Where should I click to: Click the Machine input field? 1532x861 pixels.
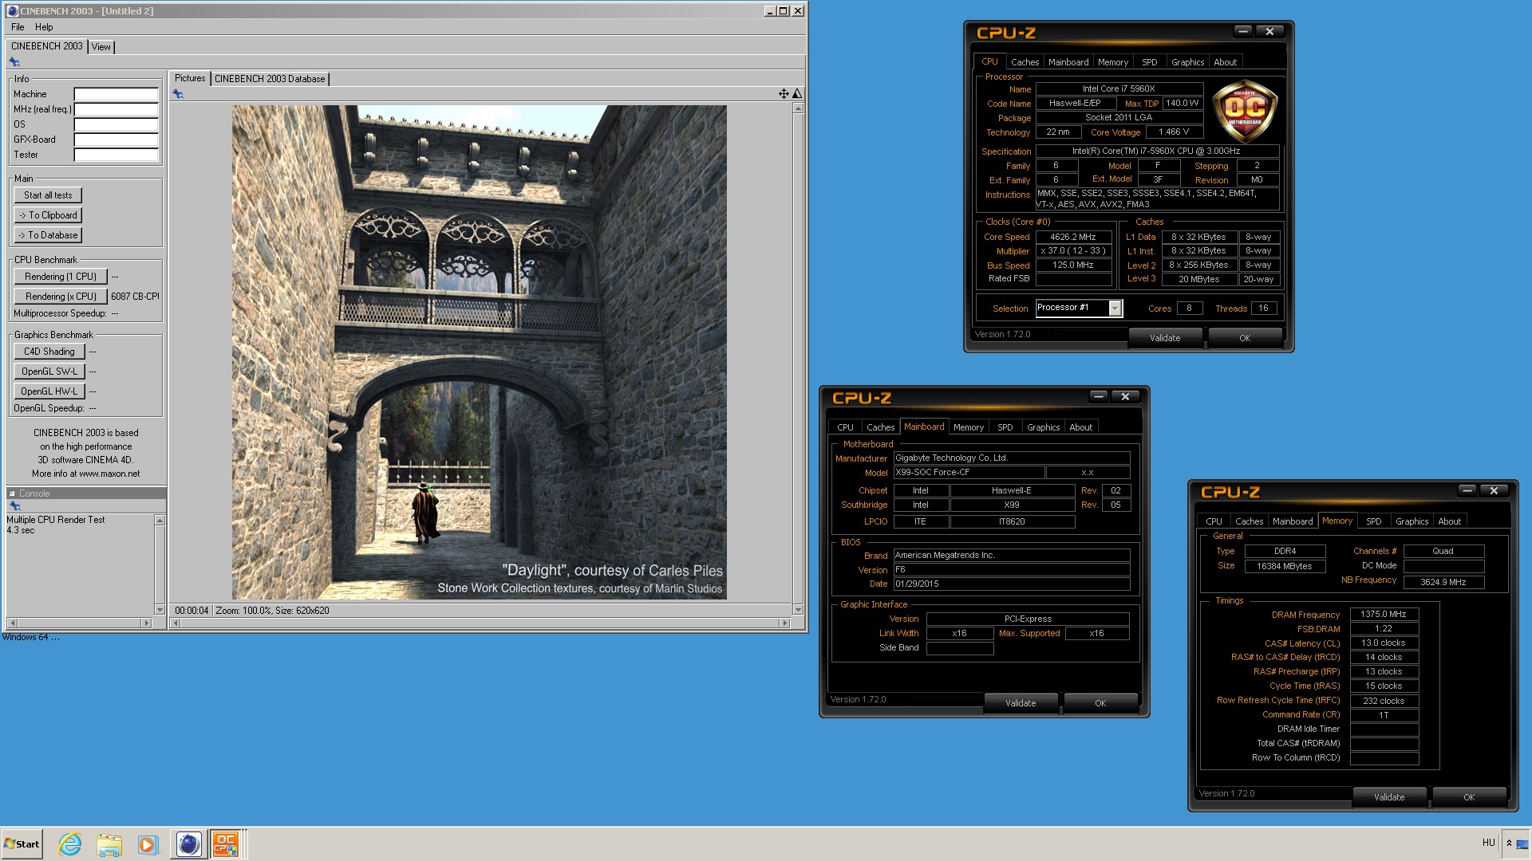(116, 94)
